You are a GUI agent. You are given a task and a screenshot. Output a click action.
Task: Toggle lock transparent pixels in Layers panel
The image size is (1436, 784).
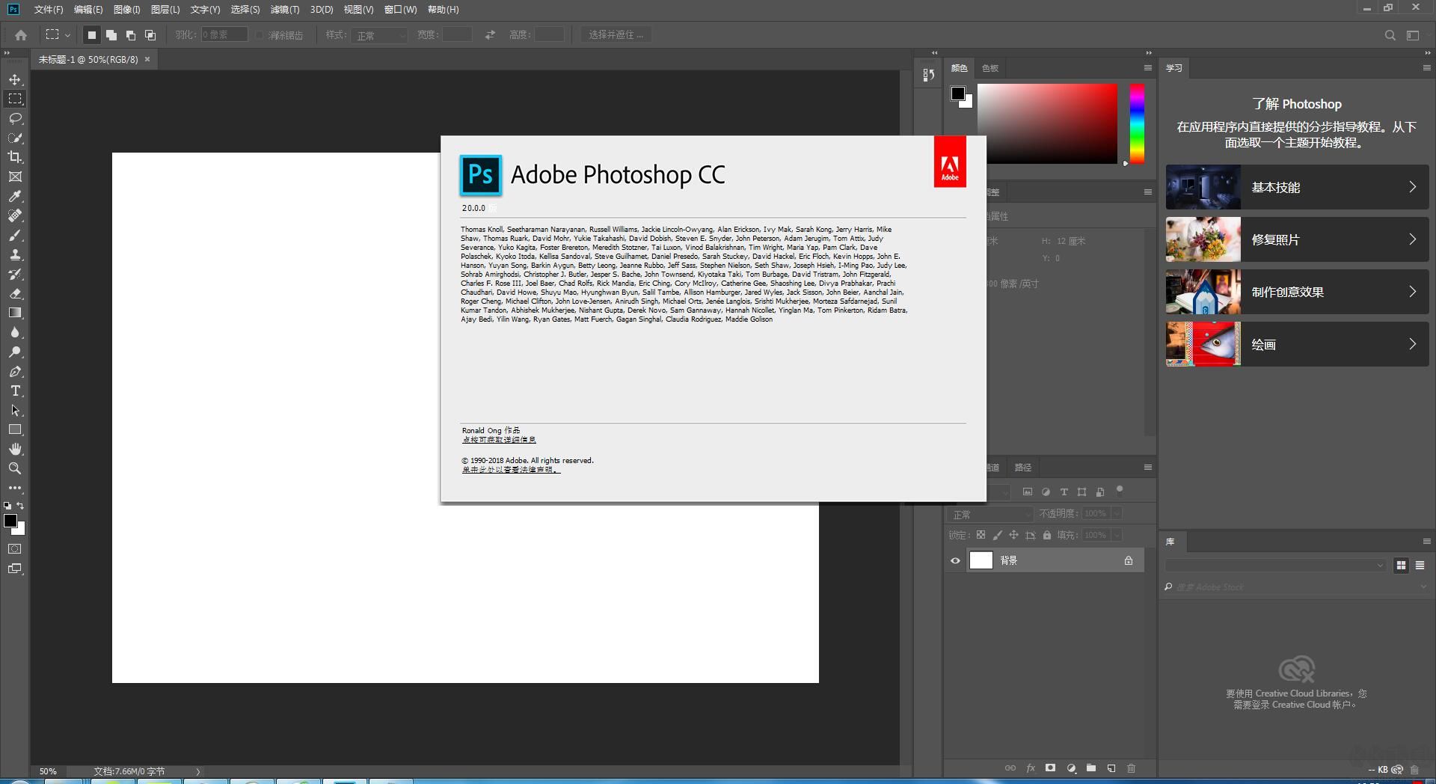click(981, 534)
